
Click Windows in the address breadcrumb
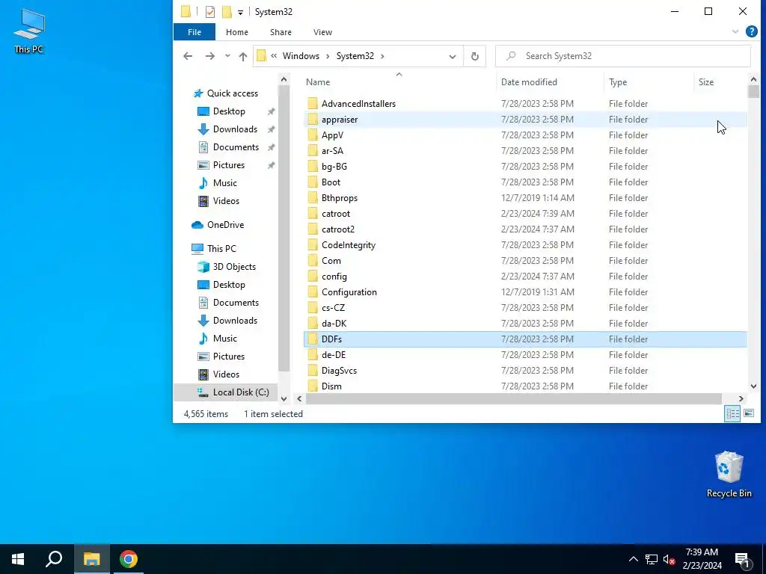point(301,56)
